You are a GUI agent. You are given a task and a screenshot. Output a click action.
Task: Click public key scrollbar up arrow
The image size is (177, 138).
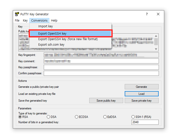(156, 36)
